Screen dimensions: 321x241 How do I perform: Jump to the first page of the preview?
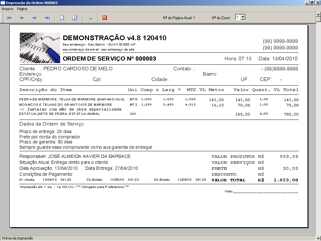tap(9, 17)
